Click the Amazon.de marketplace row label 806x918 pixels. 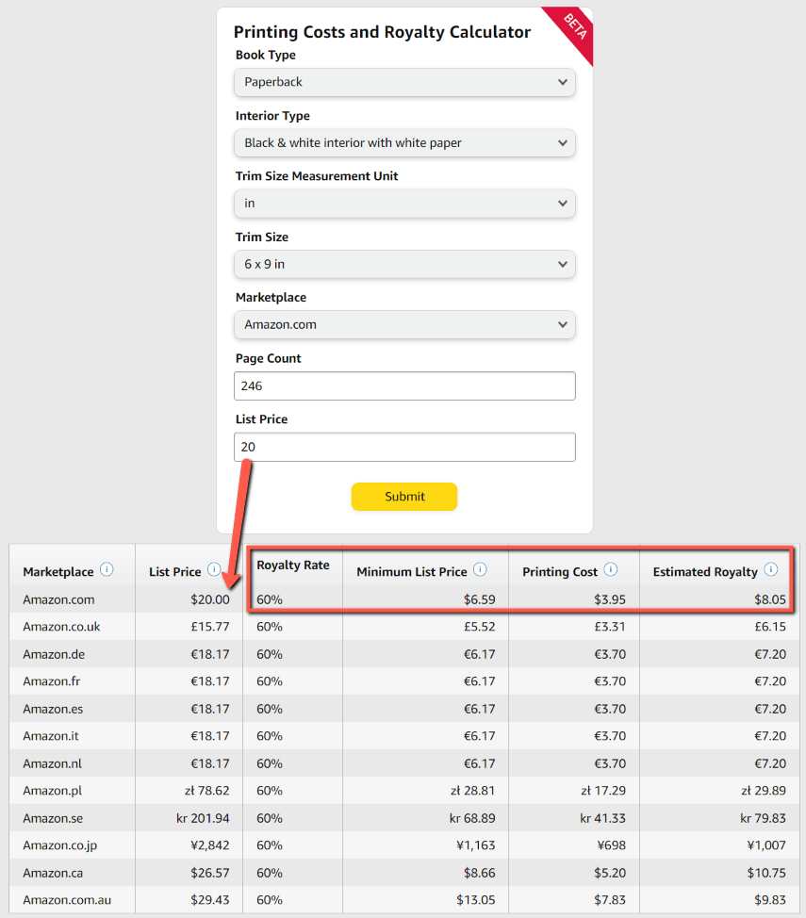coord(54,654)
